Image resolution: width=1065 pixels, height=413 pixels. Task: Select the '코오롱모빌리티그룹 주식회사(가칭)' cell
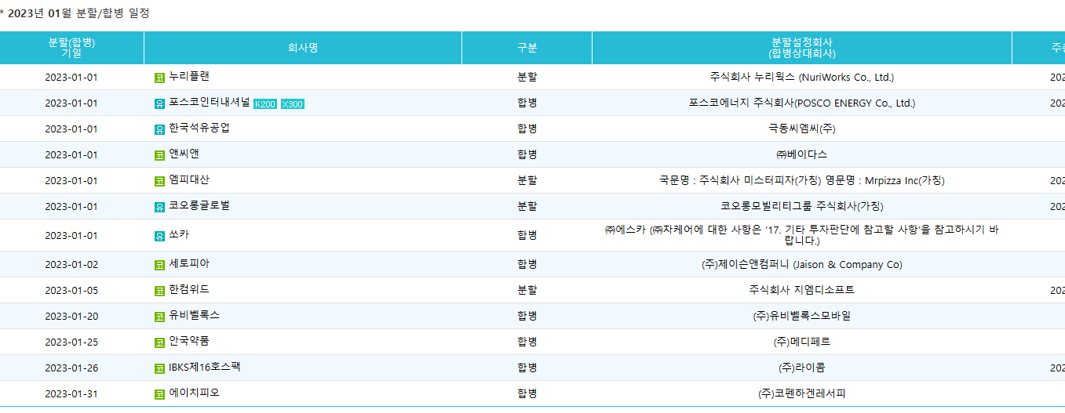802,207
